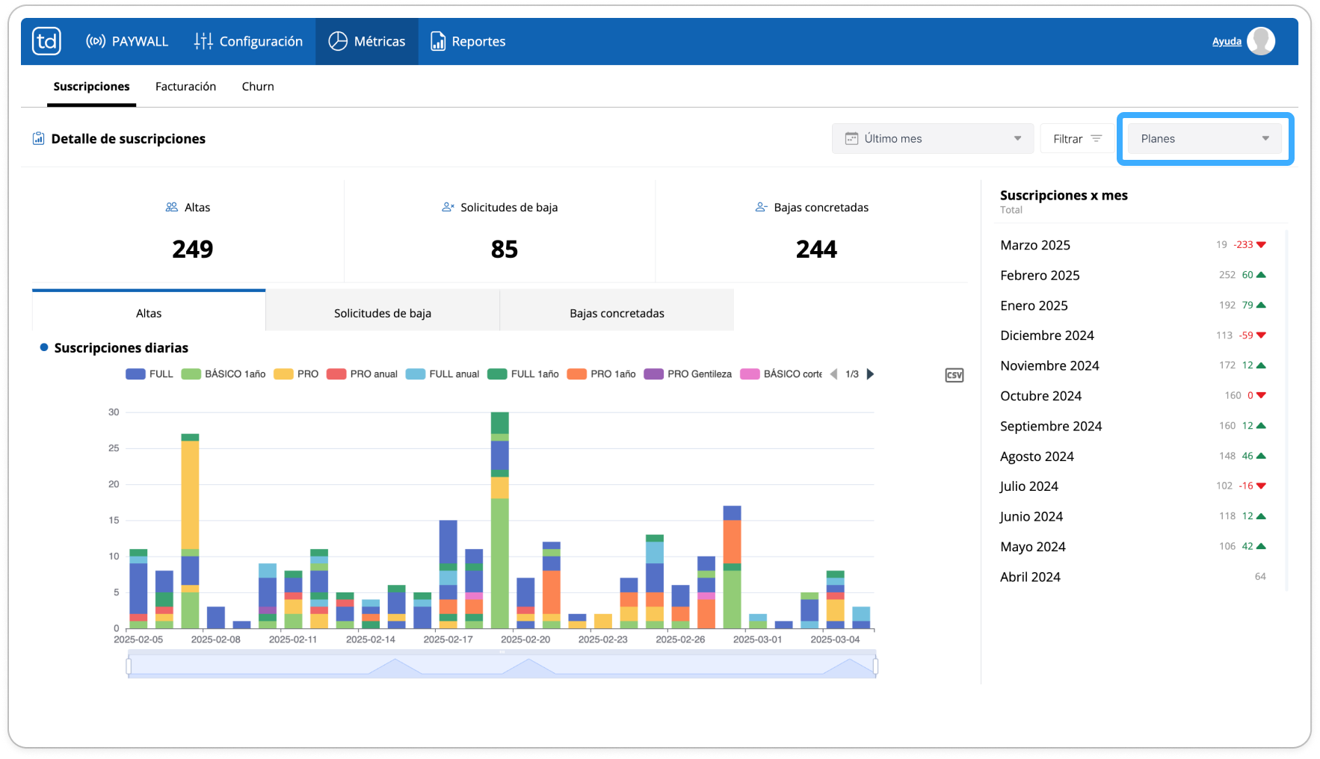
Task: Click the td logo icon
Action: [46, 41]
